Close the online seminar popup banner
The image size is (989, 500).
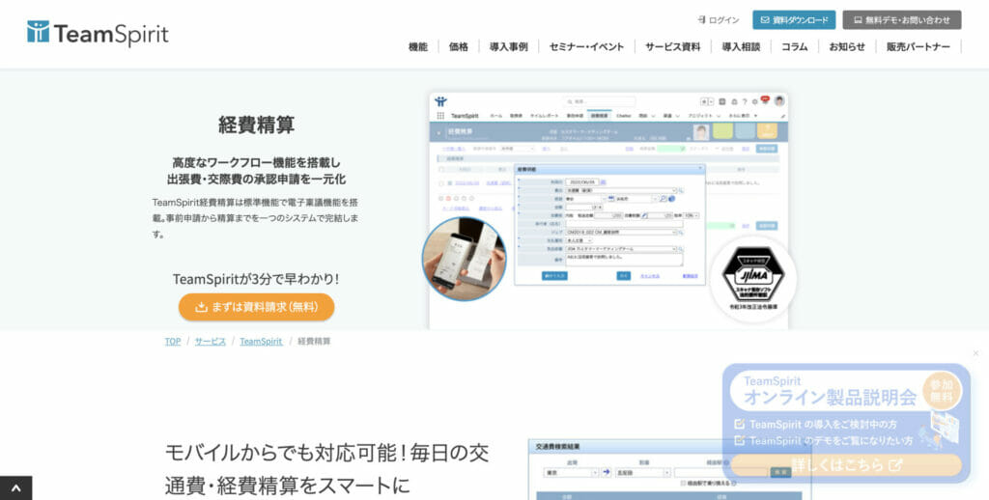pyautogui.click(x=975, y=353)
